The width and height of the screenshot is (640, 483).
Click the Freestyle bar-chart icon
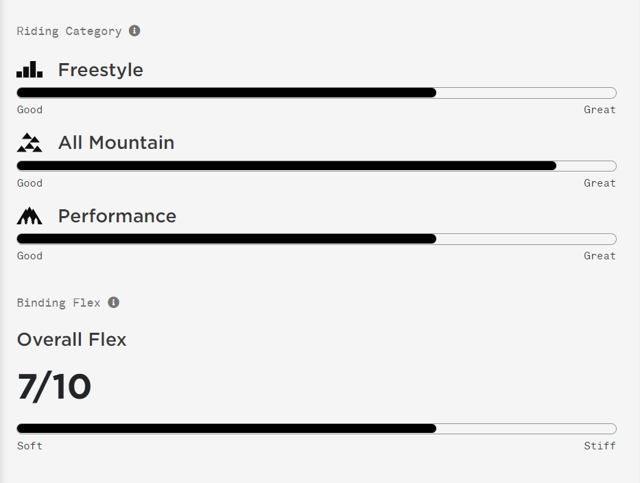(29, 69)
